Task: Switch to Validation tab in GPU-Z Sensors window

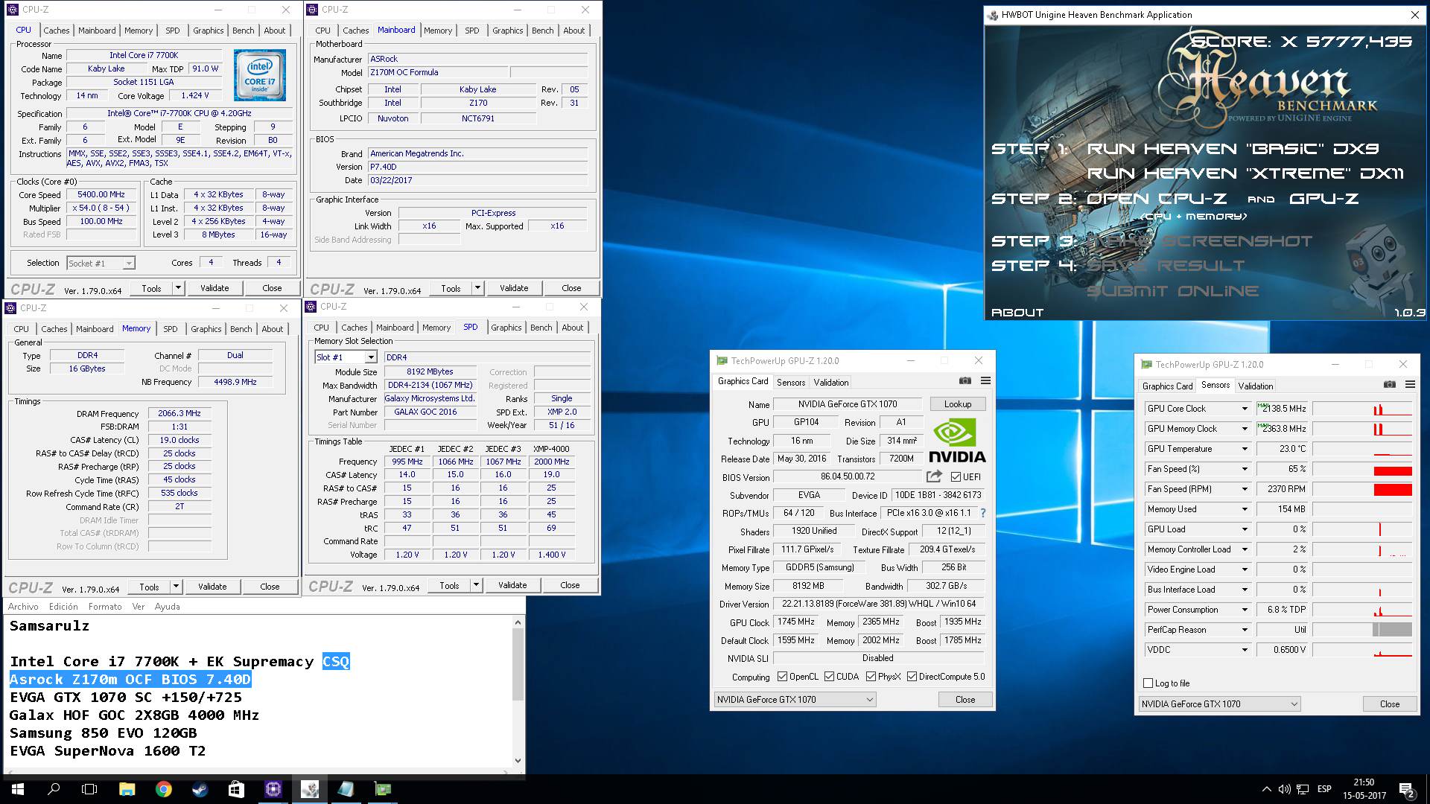Action: coord(1256,386)
